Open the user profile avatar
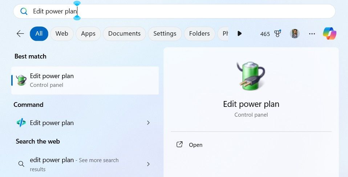The image size is (348, 177). pos(295,33)
